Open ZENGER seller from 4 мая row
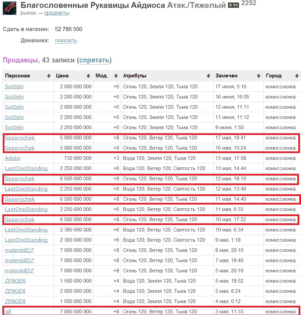 coord(15,301)
